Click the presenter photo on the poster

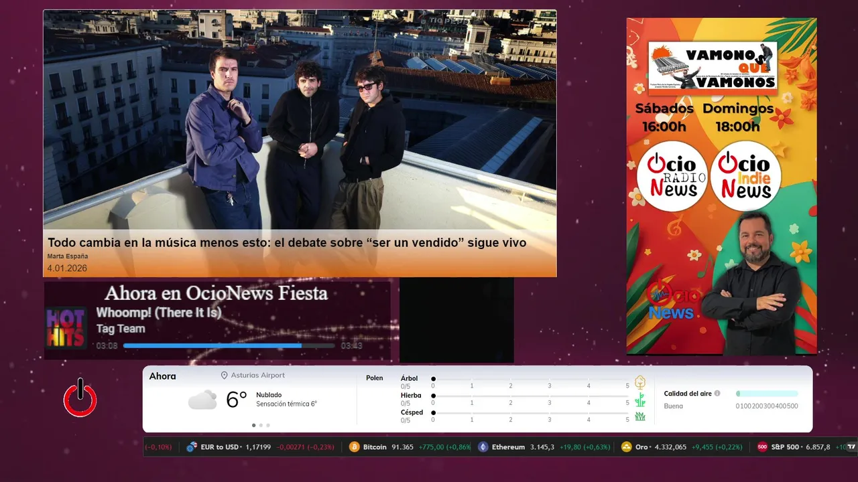pyautogui.click(x=755, y=284)
